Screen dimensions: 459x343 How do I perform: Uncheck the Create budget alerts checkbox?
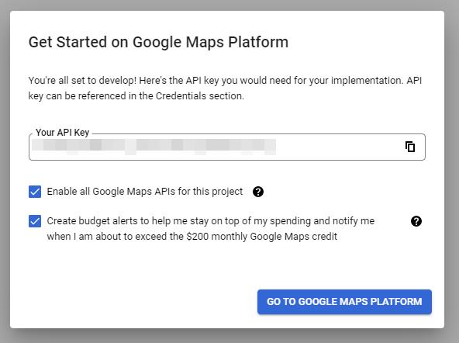35,221
